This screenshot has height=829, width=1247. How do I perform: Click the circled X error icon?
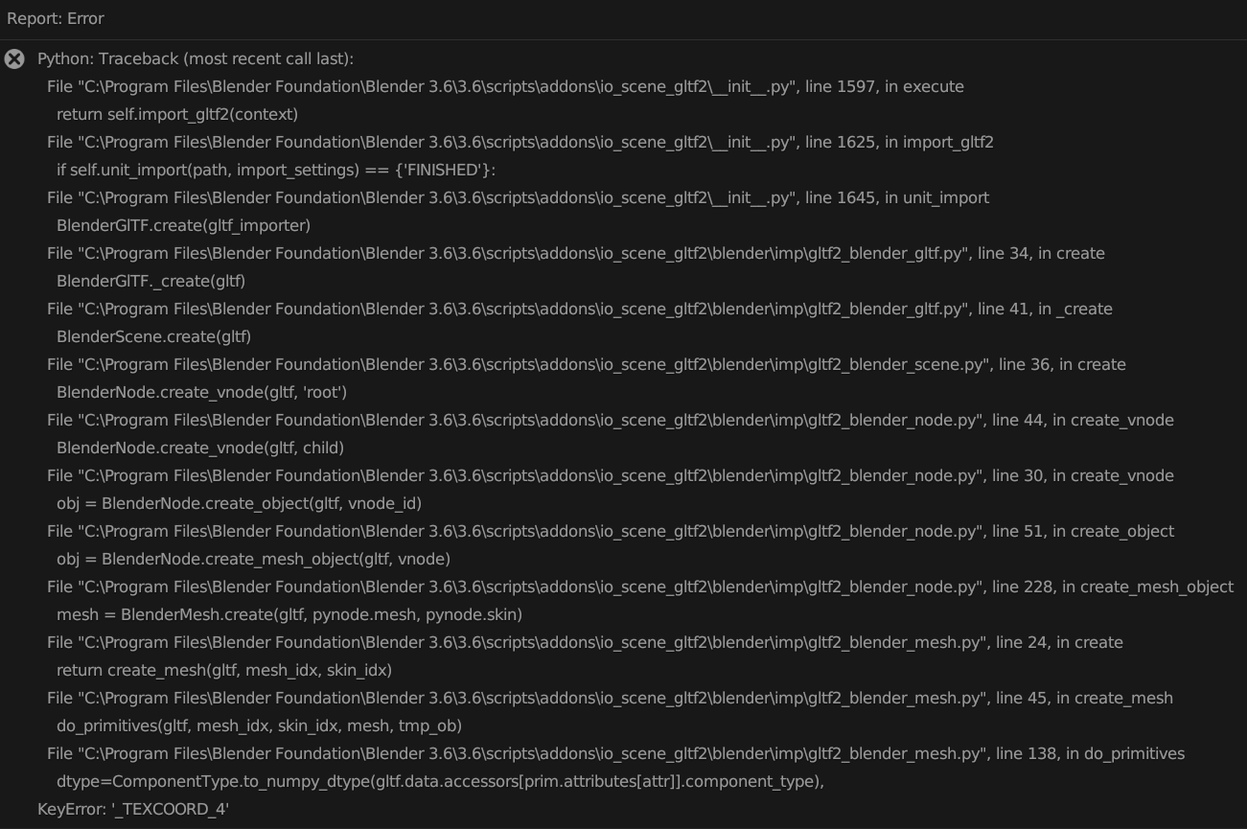[14, 59]
